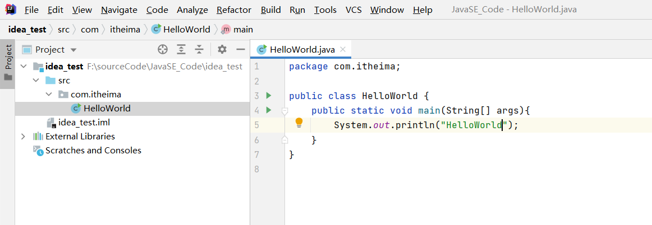The width and height of the screenshot is (652, 225).
Task: Click src in the breadcrumb bar
Action: pos(63,30)
